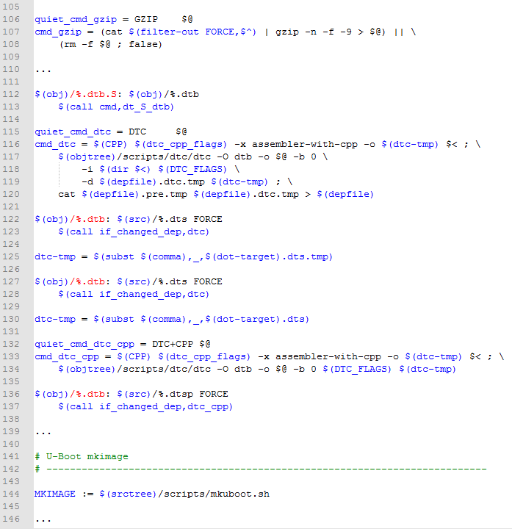
Task: Click the $(filter-out FORCE,$^) expression
Action: 192,32
